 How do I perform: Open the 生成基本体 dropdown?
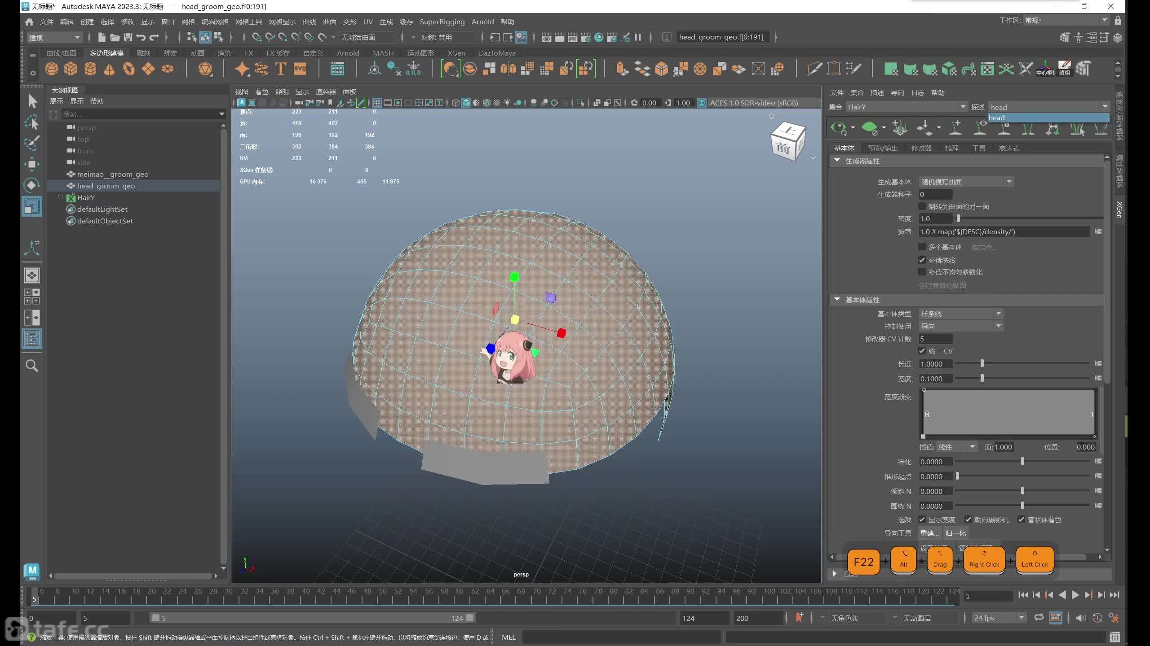pos(966,182)
